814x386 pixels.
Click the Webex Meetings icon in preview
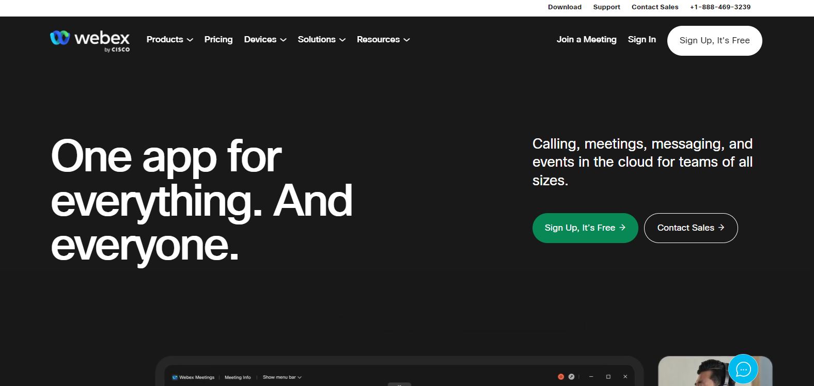pos(175,377)
